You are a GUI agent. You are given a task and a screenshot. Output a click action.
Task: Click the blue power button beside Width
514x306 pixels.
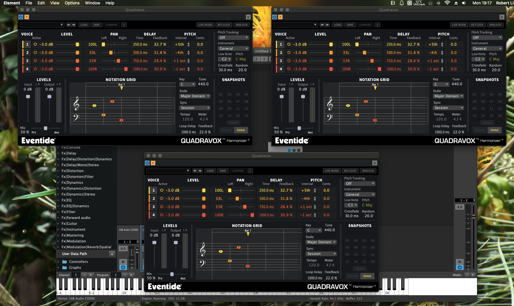(459, 267)
